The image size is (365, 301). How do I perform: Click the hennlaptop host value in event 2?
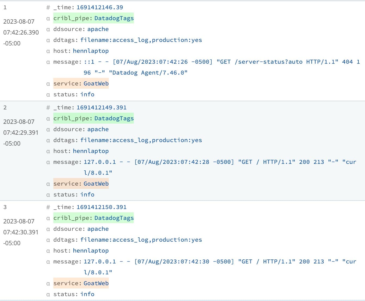click(91, 151)
